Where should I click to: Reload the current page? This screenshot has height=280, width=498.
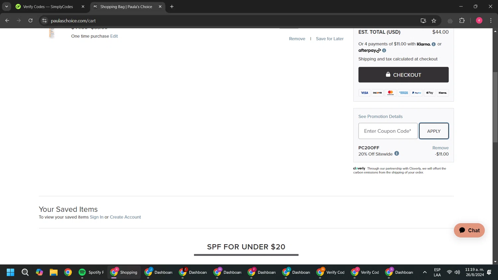tap(31, 21)
